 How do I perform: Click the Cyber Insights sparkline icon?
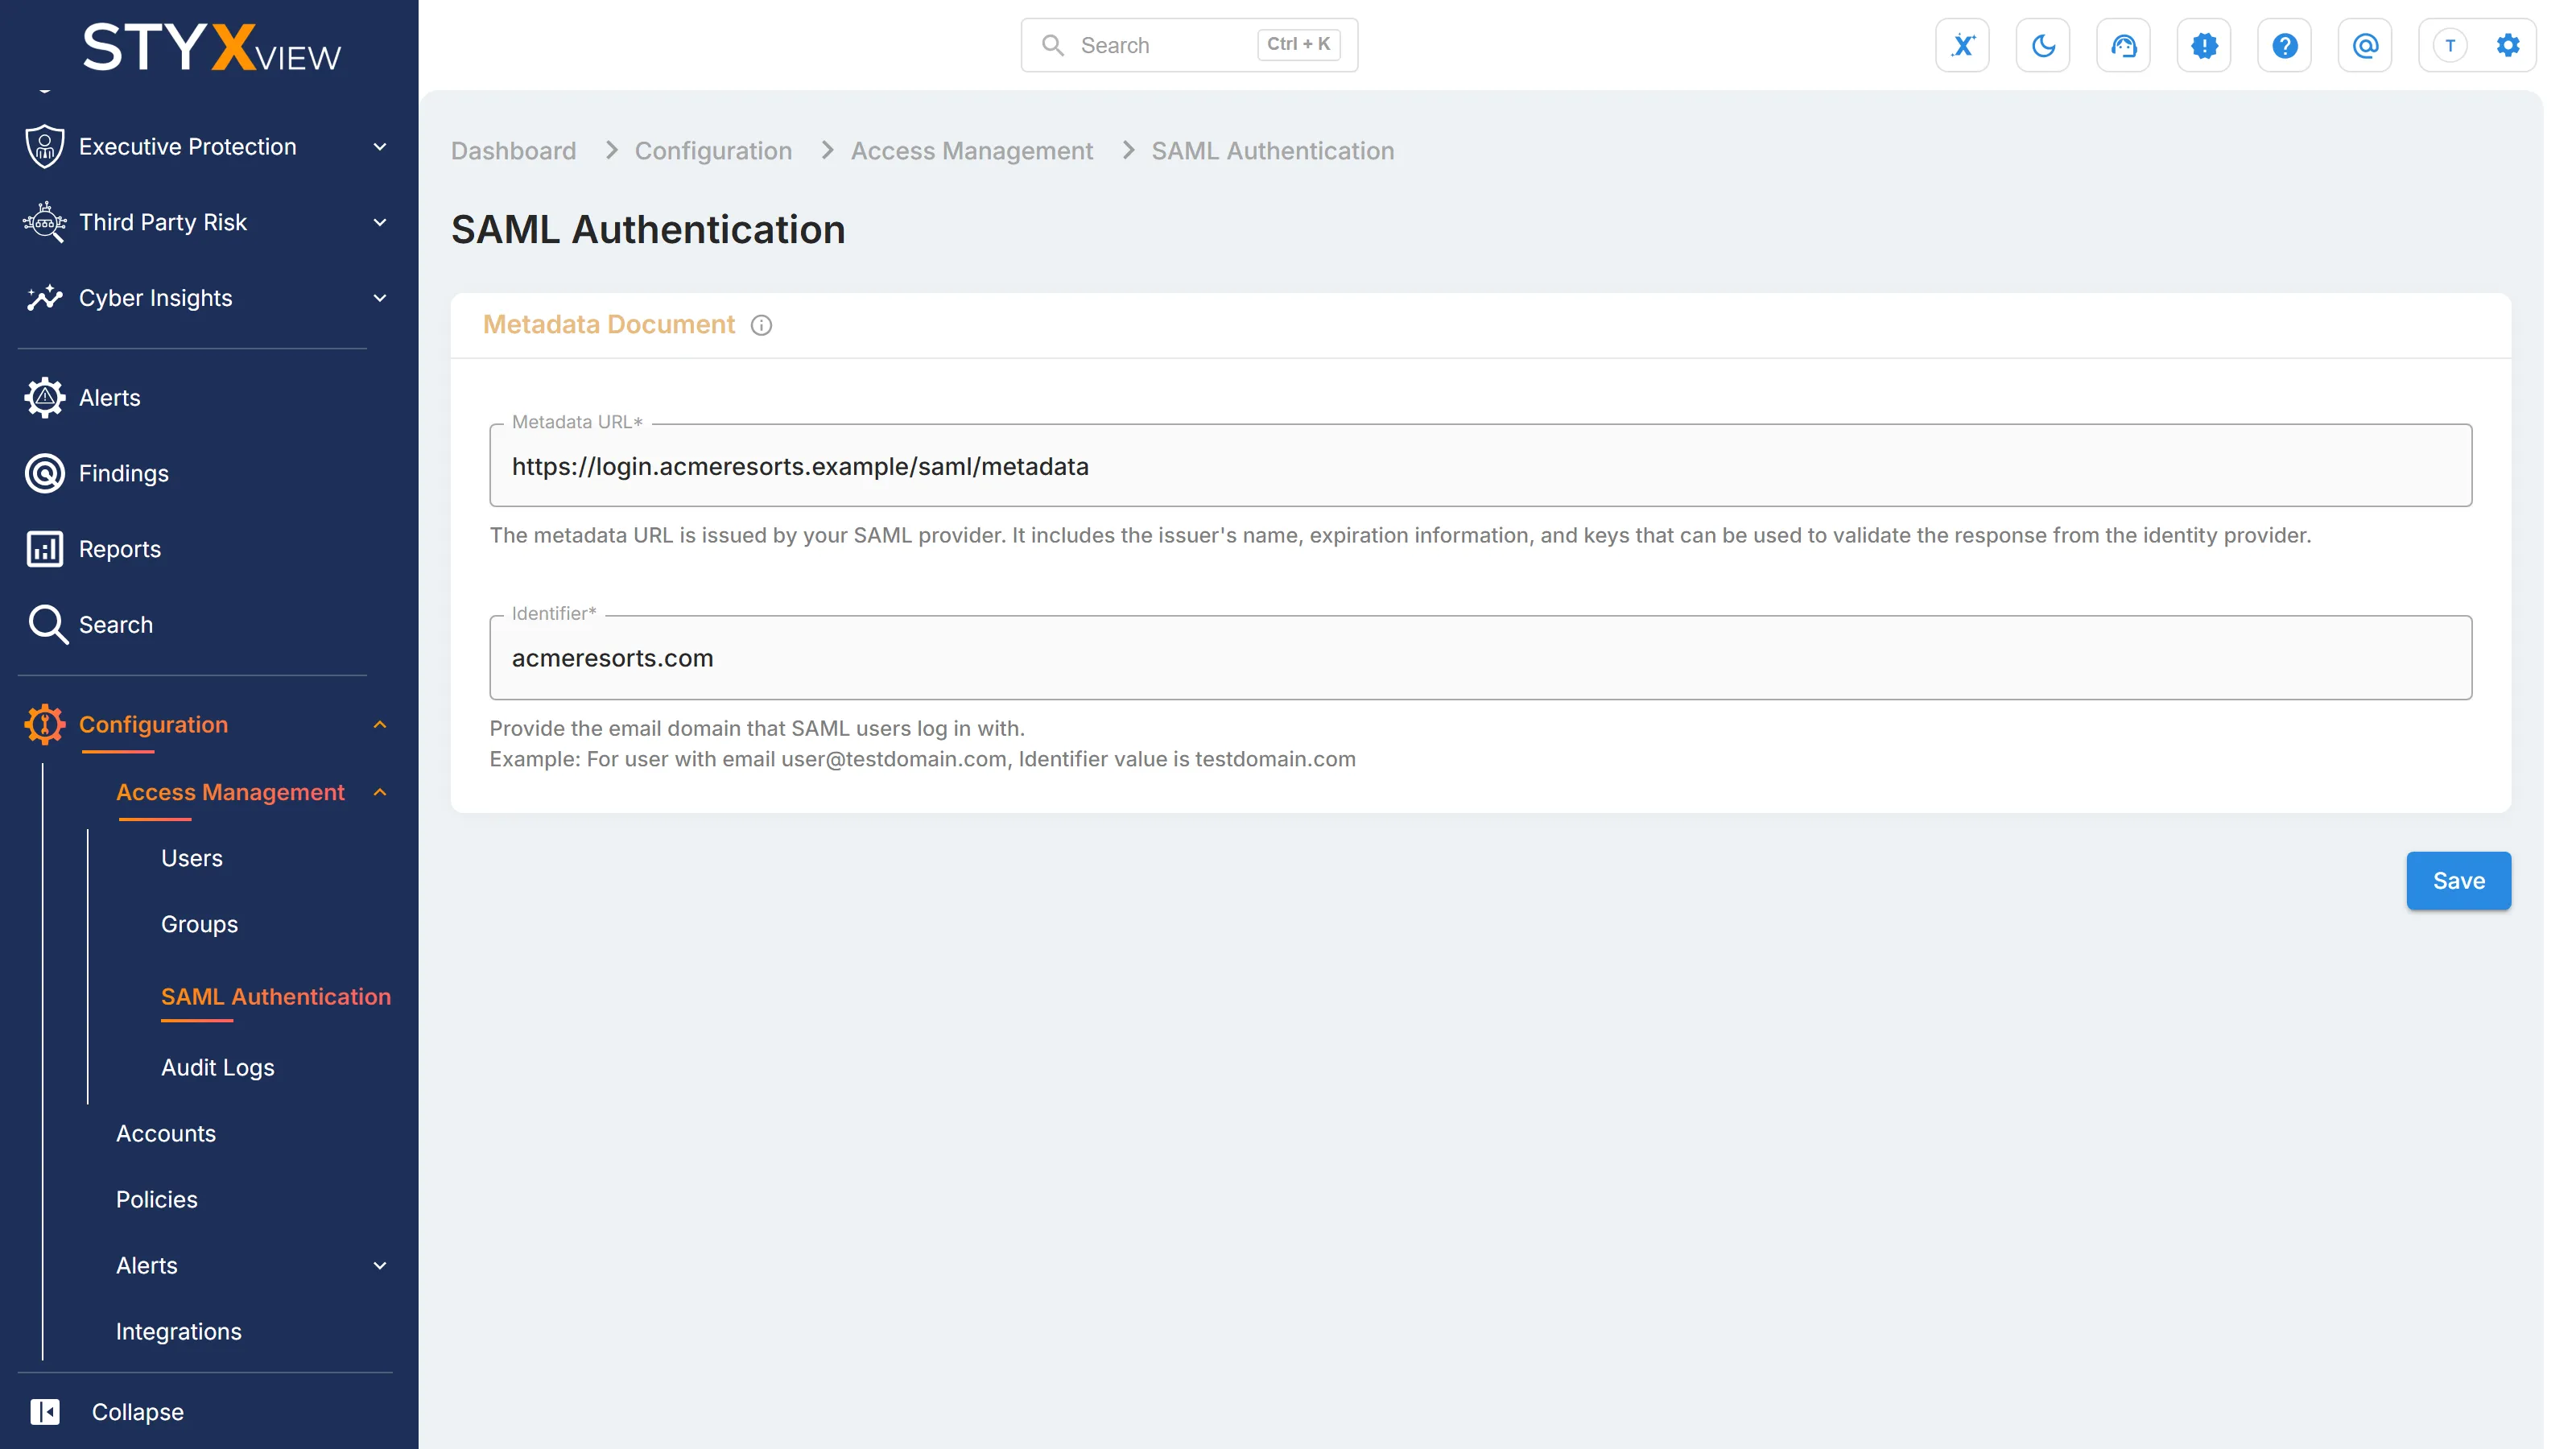pyautogui.click(x=45, y=298)
